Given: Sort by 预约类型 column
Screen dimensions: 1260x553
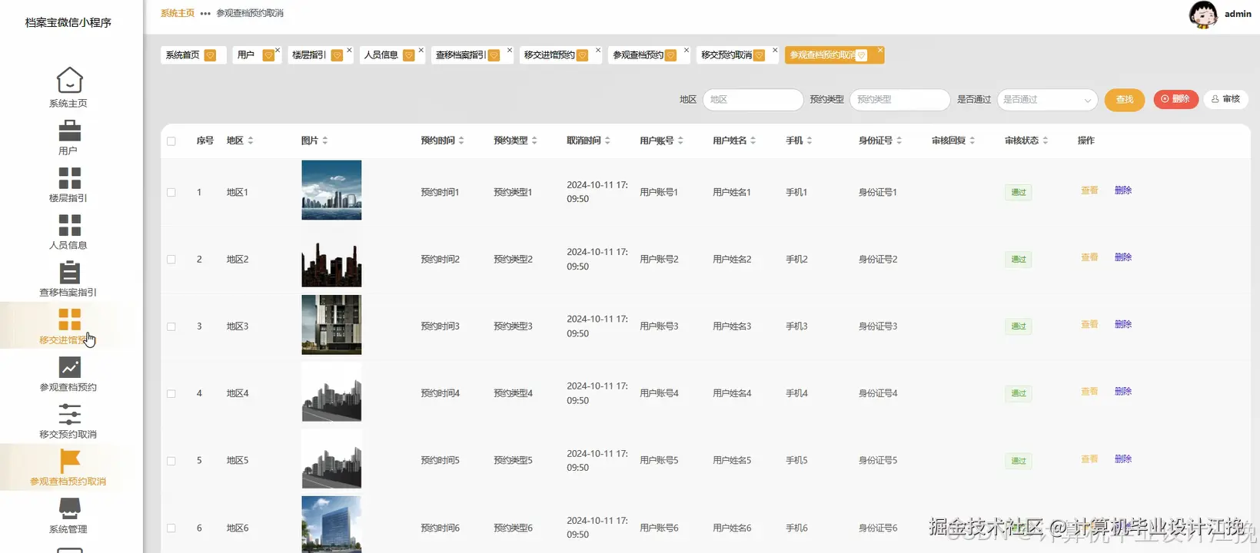Looking at the screenshot, I should click(534, 141).
